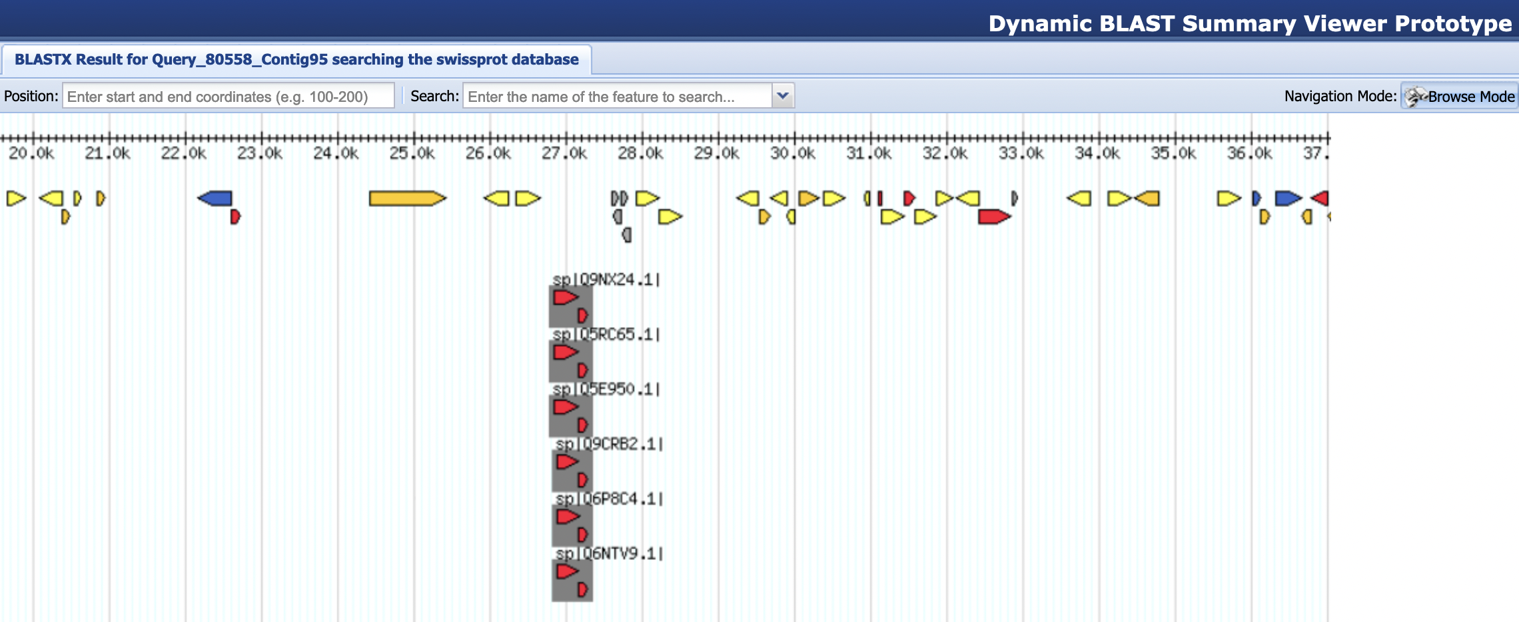The image size is (1519, 622).
Task: Select the large red arrow under sp|Q5RC65.1|
Action: pos(566,352)
